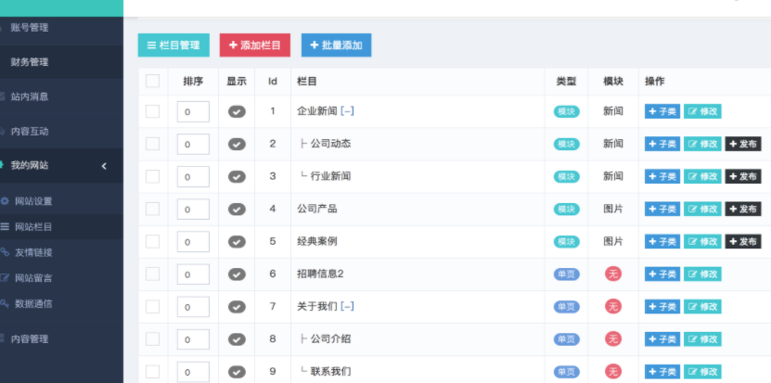
Task: Tick the checkbox for 公司动态 row
Action: [x=152, y=144]
